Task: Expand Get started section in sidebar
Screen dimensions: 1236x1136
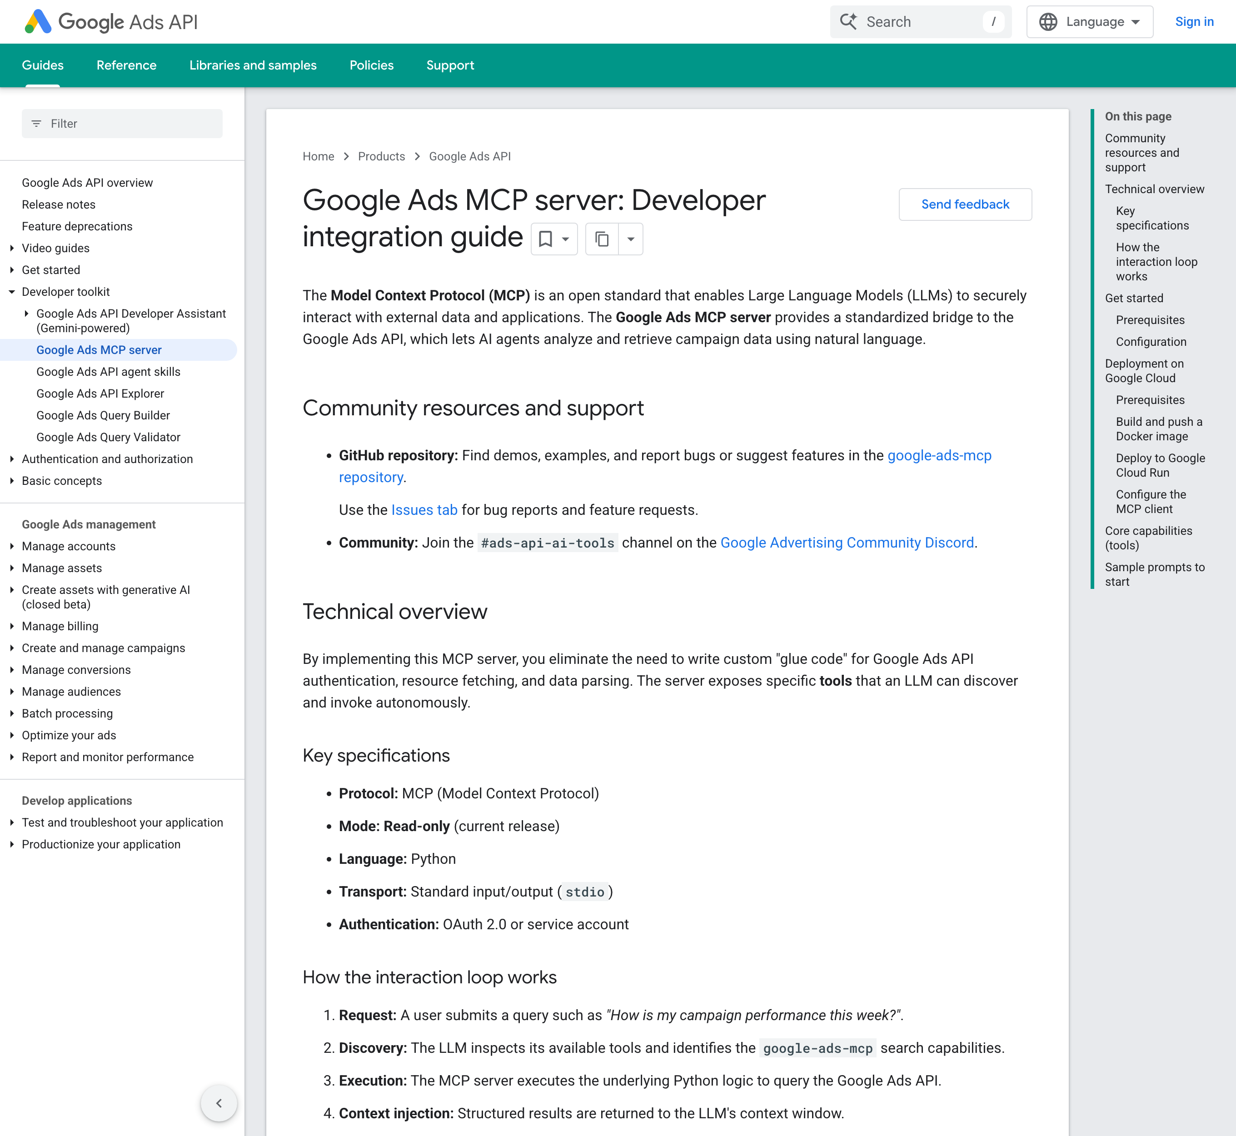Action: point(12,270)
